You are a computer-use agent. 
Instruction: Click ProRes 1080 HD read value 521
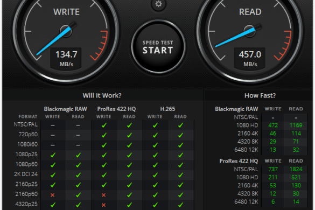pyautogui.click(x=296, y=177)
